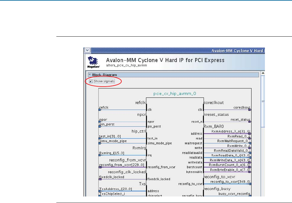This screenshot has width=292, height=203.
Task: Select the reconfig_to_xcvr[349..0] signal
Action: coord(230,182)
